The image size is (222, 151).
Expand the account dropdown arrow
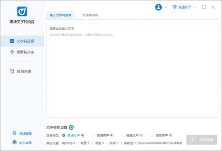[166, 7]
